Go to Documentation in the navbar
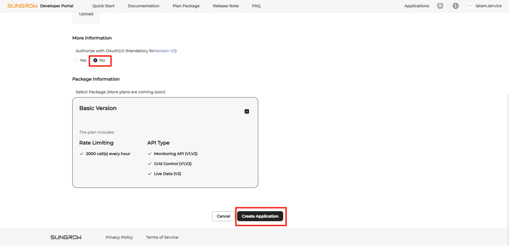The image size is (510, 246). coord(143,6)
